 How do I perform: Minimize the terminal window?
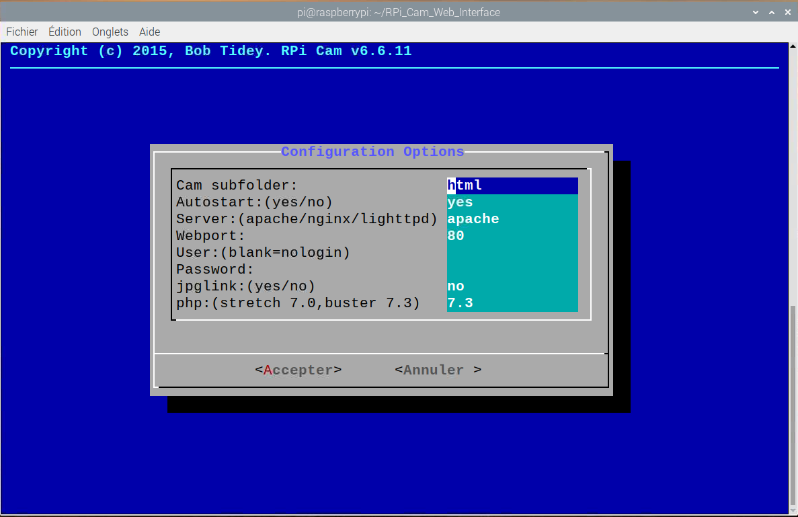[756, 12]
